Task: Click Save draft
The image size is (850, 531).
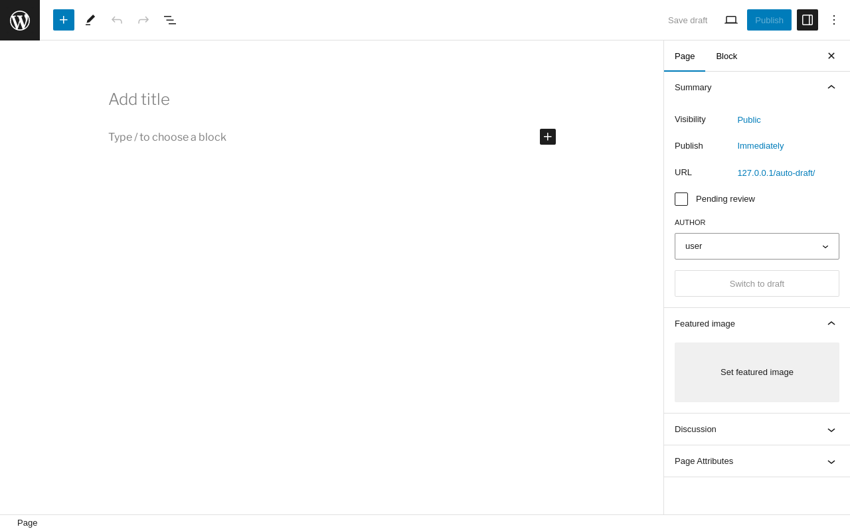Action: click(x=687, y=20)
